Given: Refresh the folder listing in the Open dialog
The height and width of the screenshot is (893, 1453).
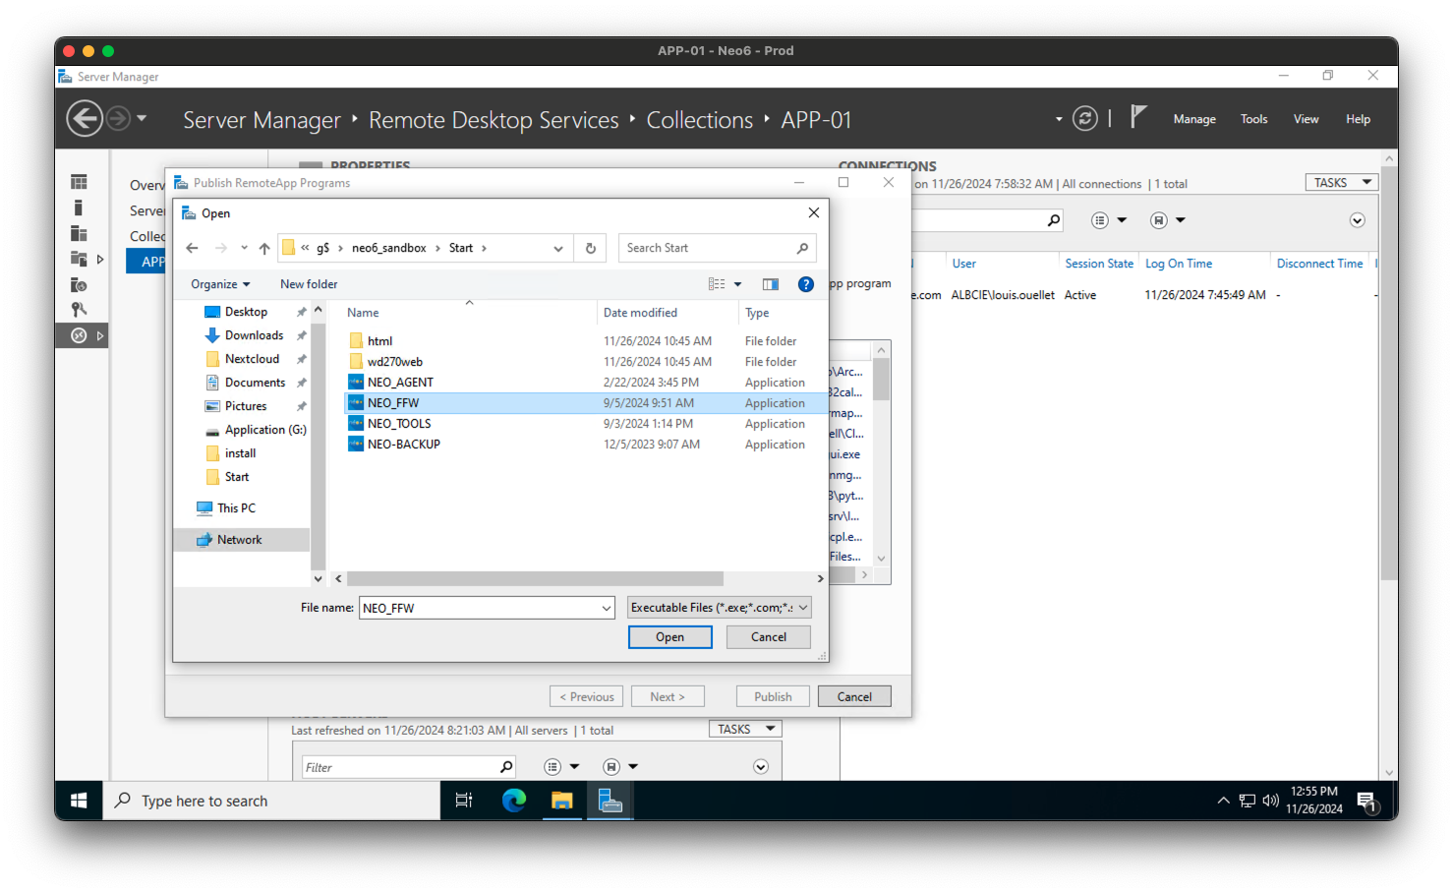Looking at the screenshot, I should pyautogui.click(x=590, y=248).
